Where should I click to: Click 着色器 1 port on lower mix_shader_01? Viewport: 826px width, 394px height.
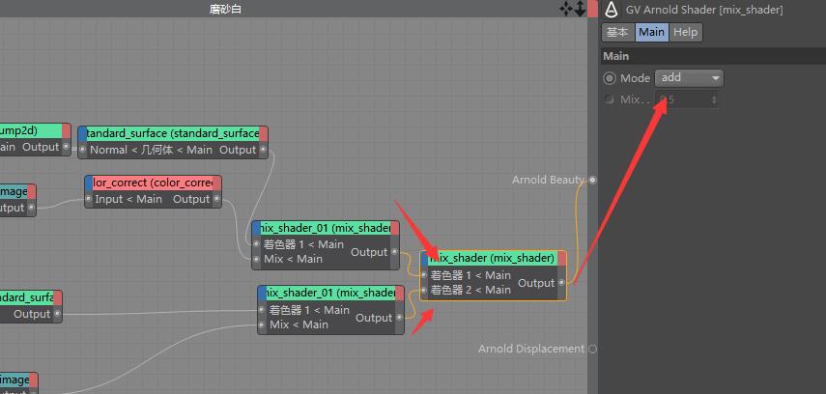tap(262, 310)
